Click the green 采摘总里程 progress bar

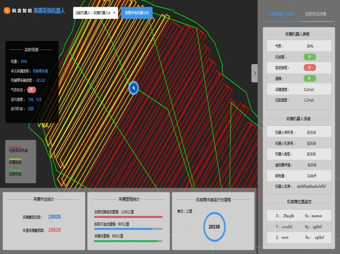click(128, 241)
